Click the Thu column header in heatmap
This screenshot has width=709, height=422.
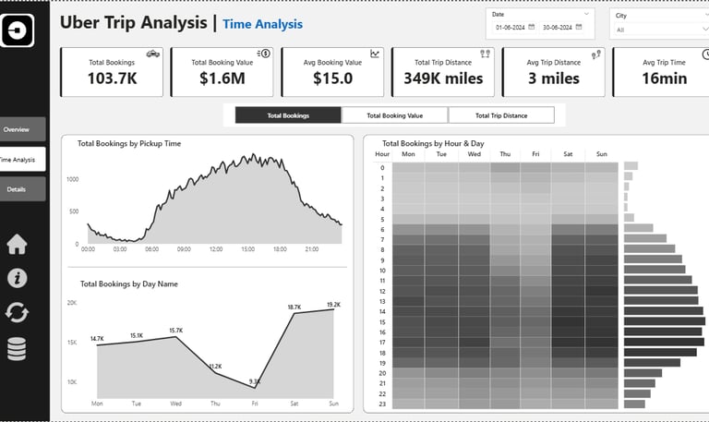pyautogui.click(x=505, y=154)
